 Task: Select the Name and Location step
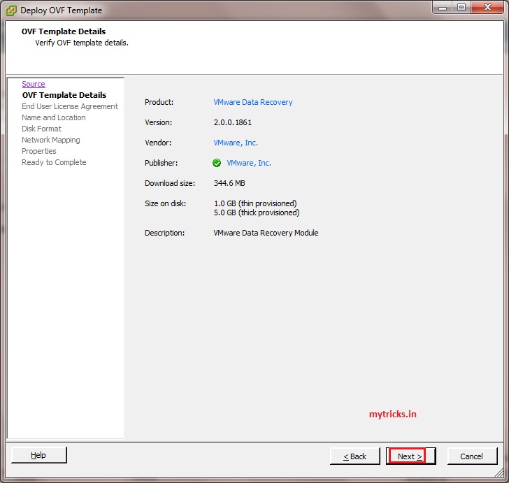pyautogui.click(x=54, y=117)
